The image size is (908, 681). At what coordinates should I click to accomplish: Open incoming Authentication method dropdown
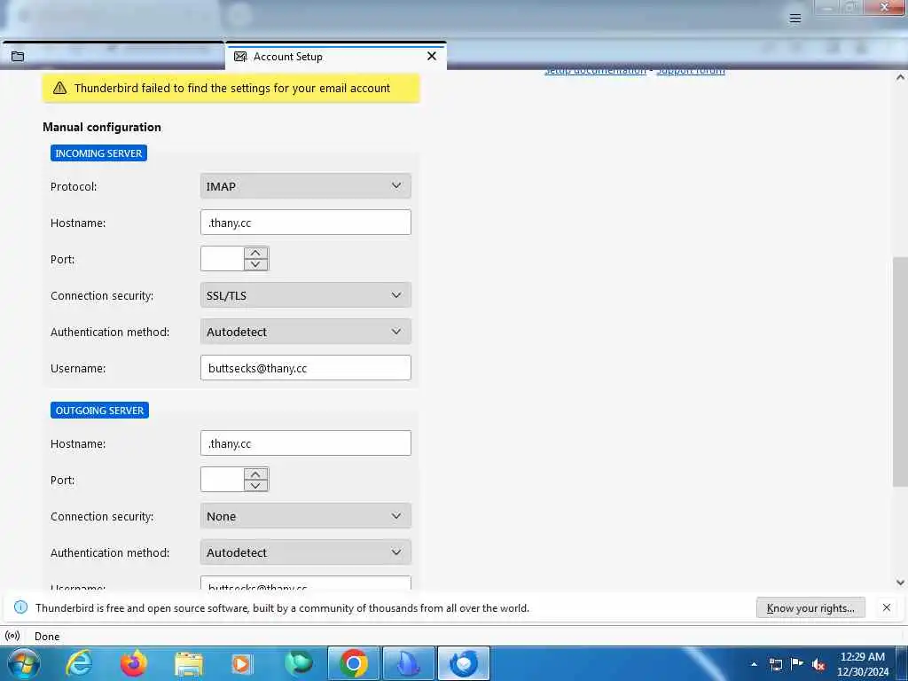coord(306,332)
